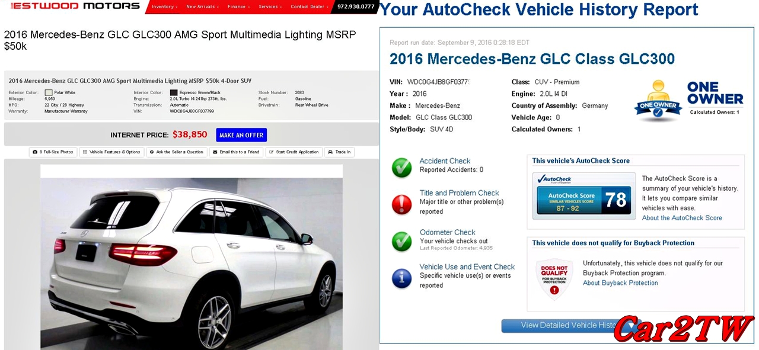Viewport: 759px width, 350px height.
Task: Expand the Finance menu
Action: 238,7
